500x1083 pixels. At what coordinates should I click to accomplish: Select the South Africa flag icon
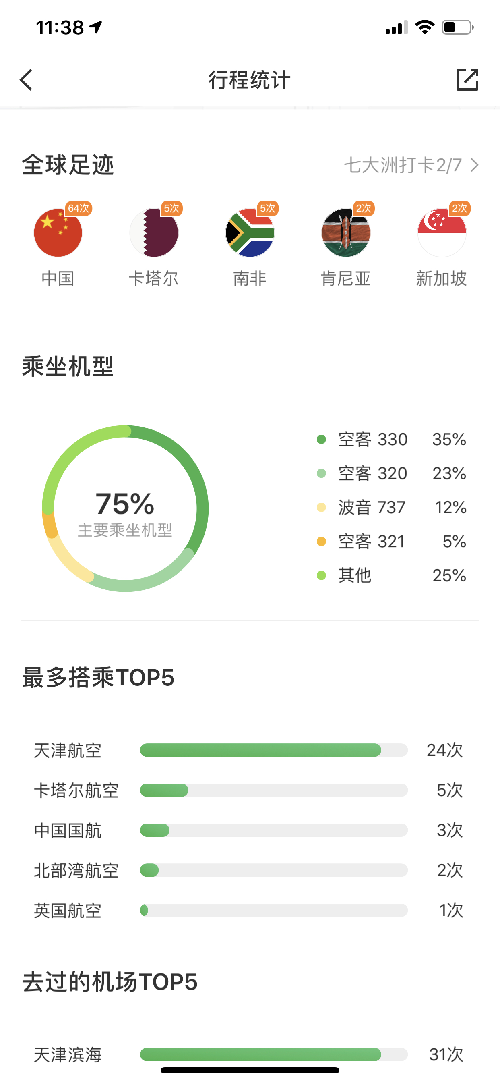tap(250, 232)
